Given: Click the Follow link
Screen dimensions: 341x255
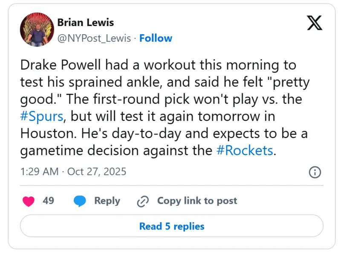Looking at the screenshot, I should [x=156, y=38].
